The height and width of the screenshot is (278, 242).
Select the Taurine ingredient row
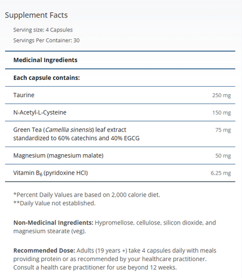click(x=120, y=95)
